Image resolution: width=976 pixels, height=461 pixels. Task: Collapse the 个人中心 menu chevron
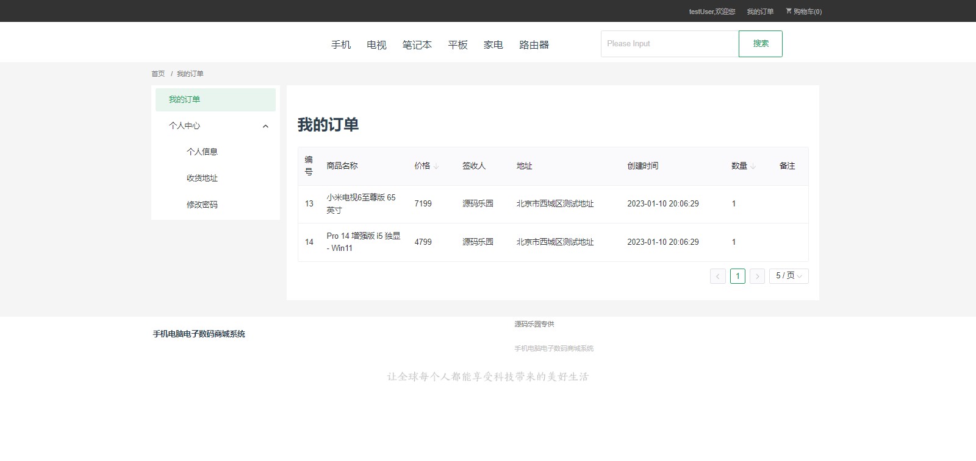coord(265,126)
